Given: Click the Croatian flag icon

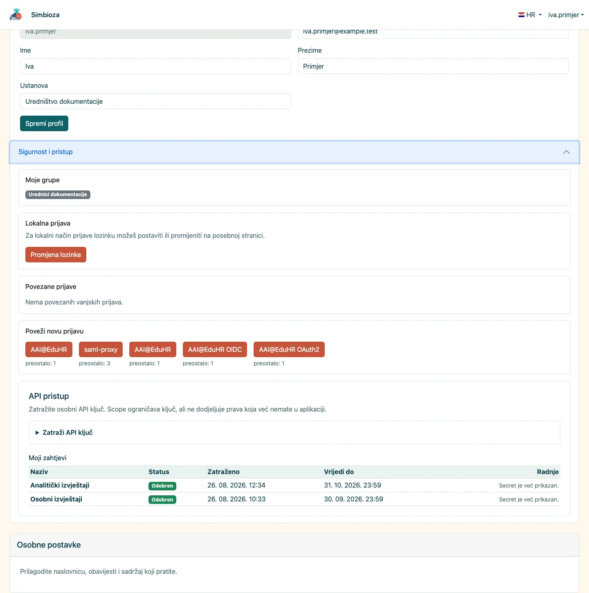Looking at the screenshot, I should click(x=522, y=15).
